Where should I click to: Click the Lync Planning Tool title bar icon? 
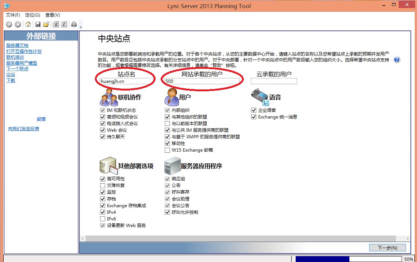point(7,6)
